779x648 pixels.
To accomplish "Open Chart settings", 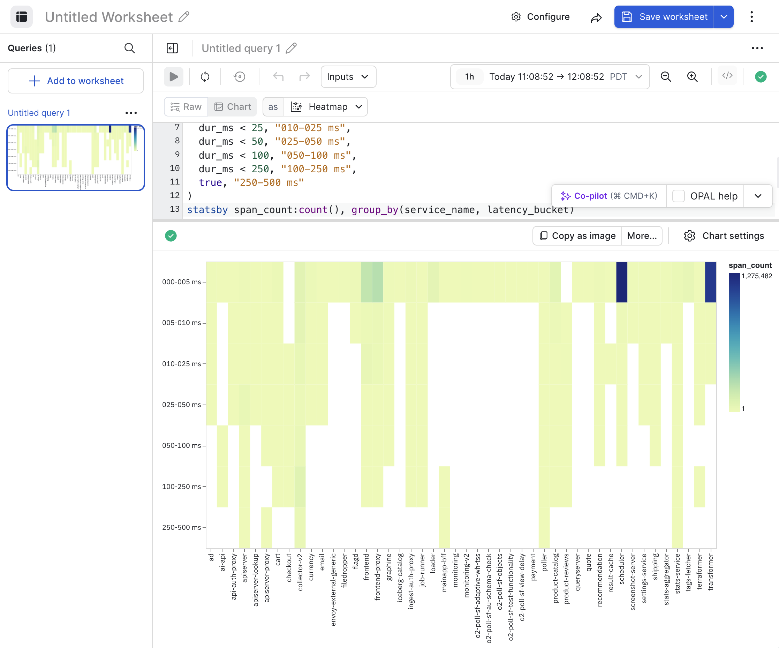I will [724, 236].
